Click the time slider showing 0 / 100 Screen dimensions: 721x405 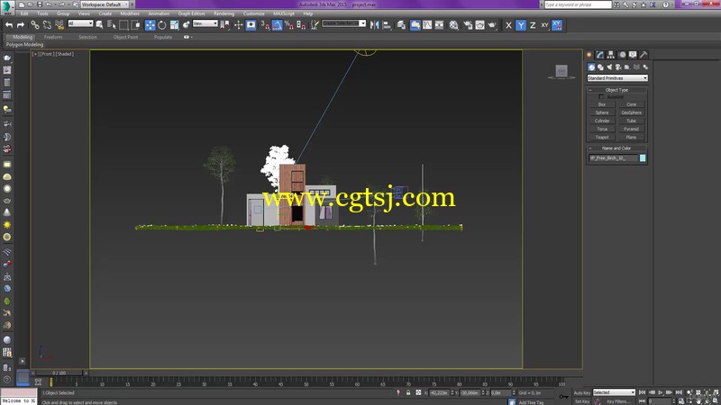59,373
